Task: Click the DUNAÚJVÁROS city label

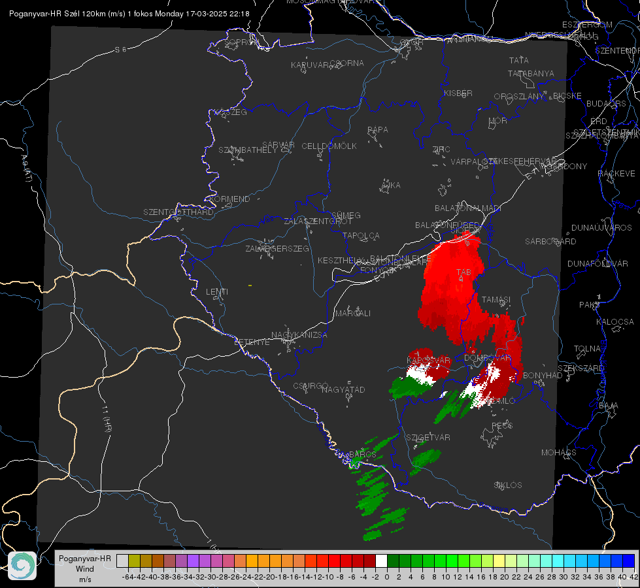Action: pyautogui.click(x=601, y=228)
